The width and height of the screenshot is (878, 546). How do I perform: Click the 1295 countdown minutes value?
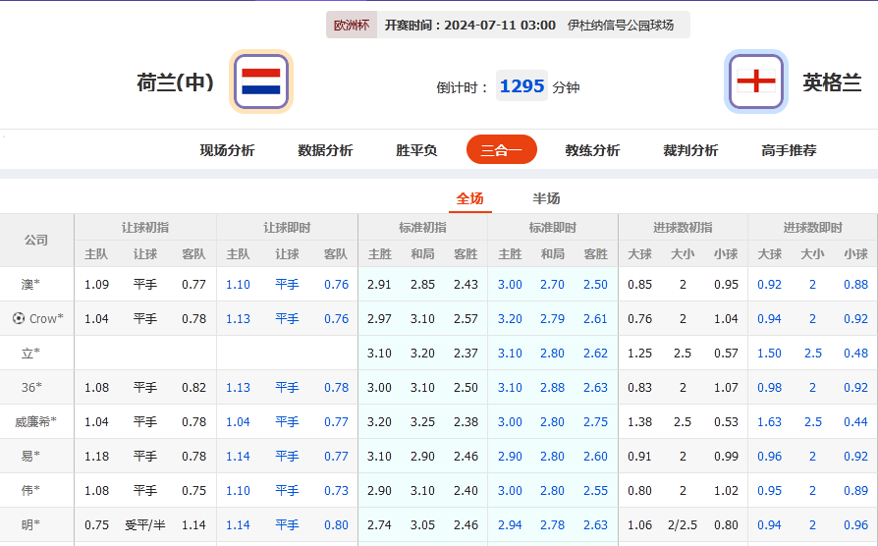pyautogui.click(x=521, y=86)
